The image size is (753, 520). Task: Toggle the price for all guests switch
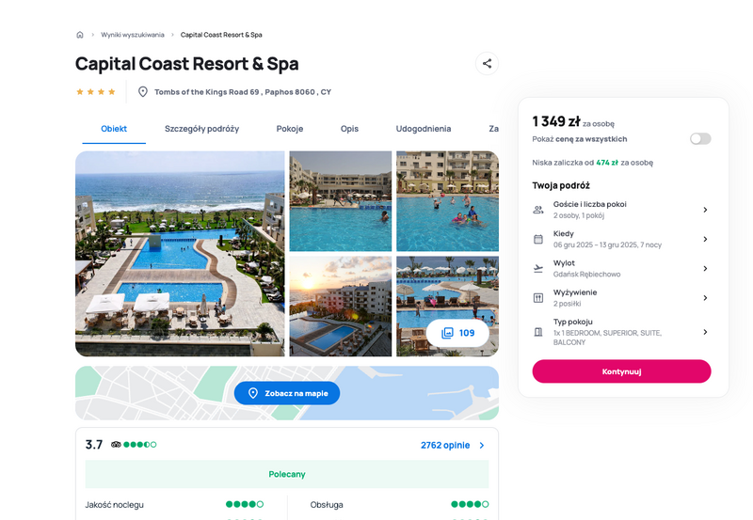pos(700,139)
